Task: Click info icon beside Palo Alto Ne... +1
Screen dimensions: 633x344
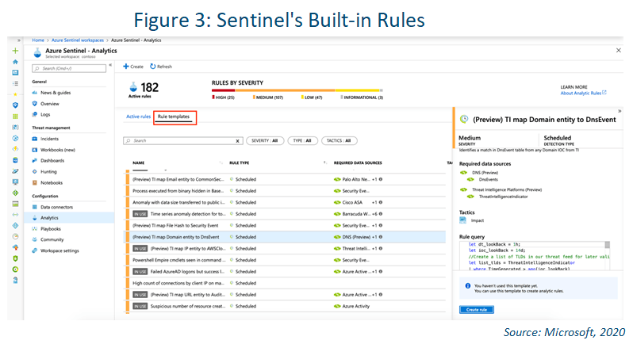Action: pos(381,179)
